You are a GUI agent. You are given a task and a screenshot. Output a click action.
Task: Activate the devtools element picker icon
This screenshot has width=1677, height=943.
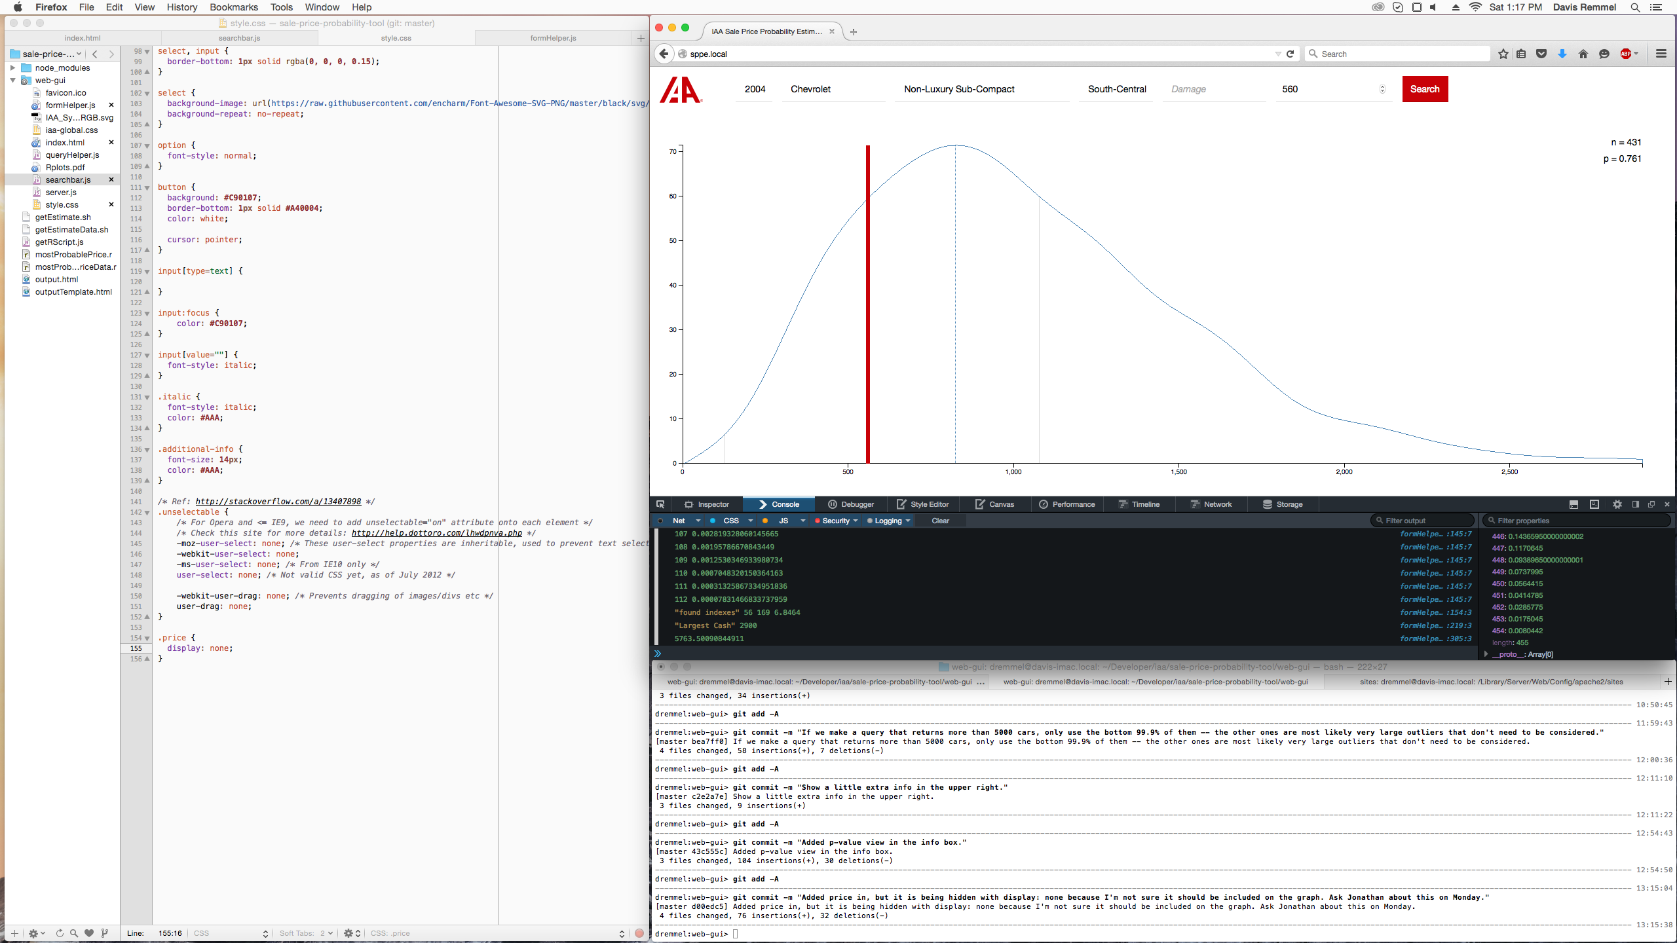[660, 504]
